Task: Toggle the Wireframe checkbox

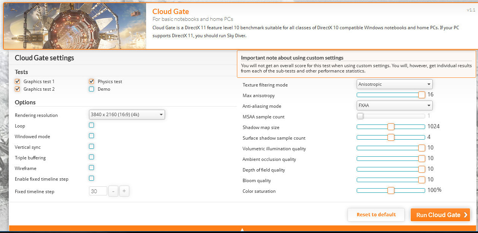Action: click(x=91, y=167)
